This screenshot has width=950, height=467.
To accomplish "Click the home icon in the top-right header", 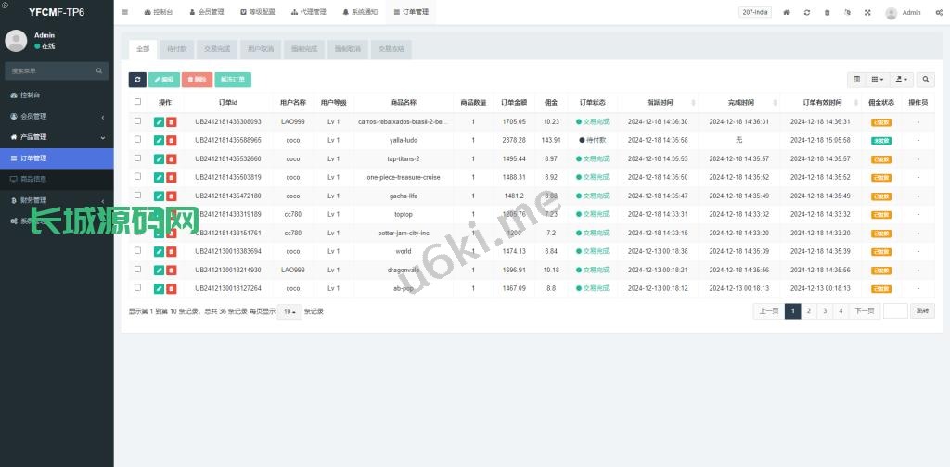I will coord(787,13).
